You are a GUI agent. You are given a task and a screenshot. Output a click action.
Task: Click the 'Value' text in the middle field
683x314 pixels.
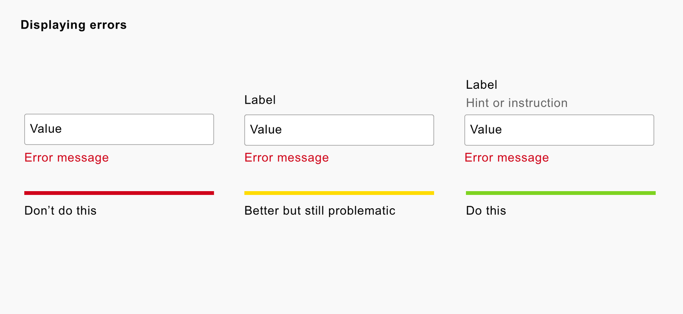(266, 130)
